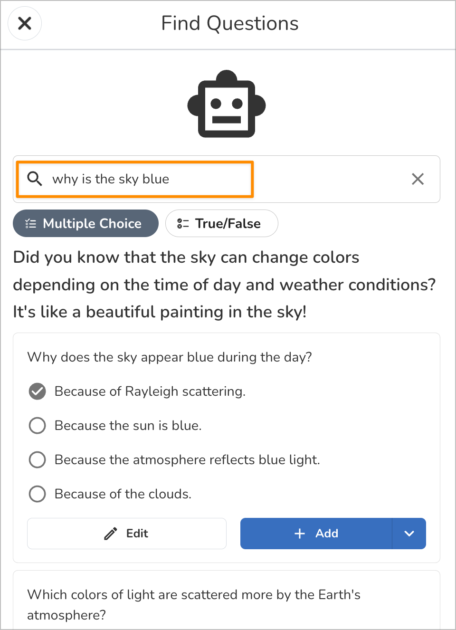Click the 'Why does the sky appear blue' question text
The height and width of the screenshot is (630, 456).
(170, 357)
